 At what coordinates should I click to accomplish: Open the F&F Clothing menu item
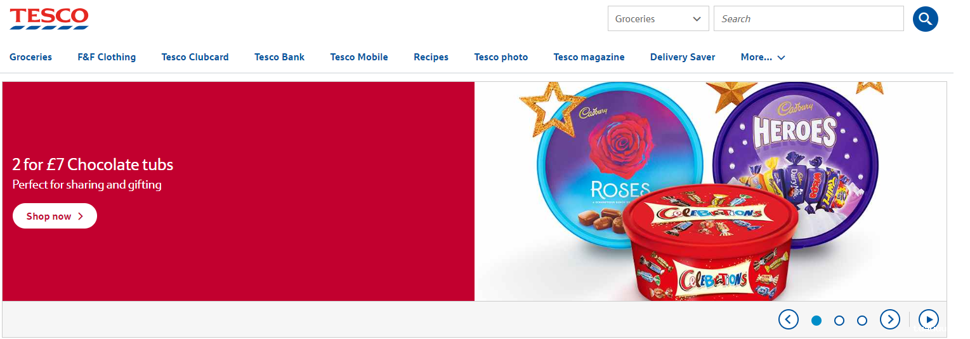tap(107, 57)
